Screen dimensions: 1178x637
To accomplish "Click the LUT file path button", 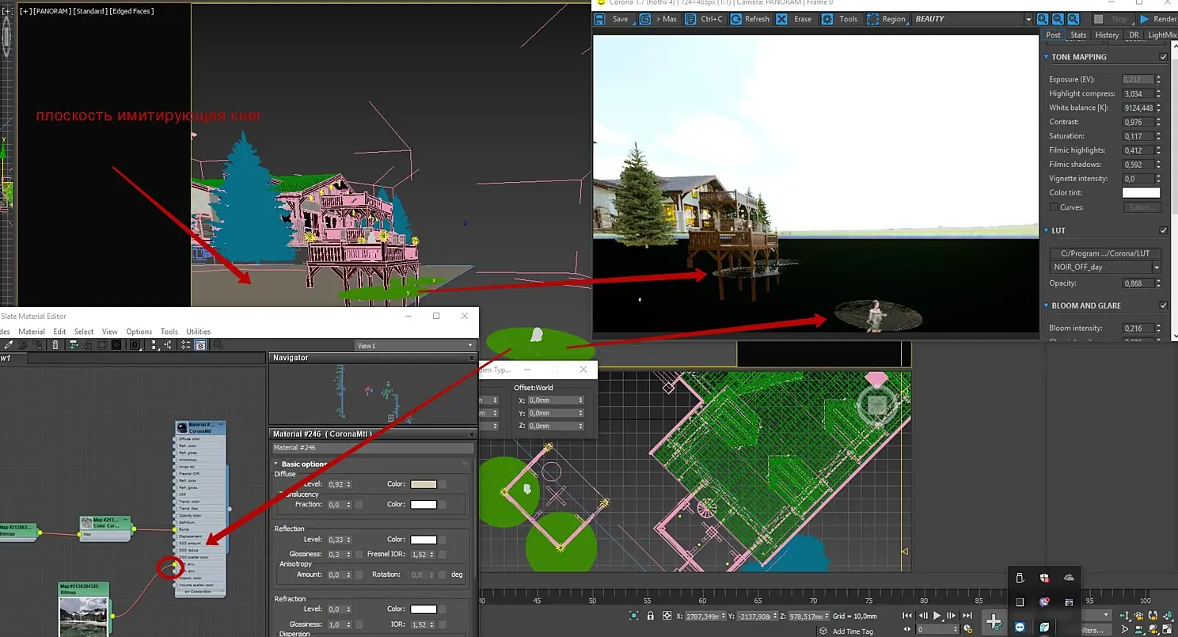I will coord(1105,253).
